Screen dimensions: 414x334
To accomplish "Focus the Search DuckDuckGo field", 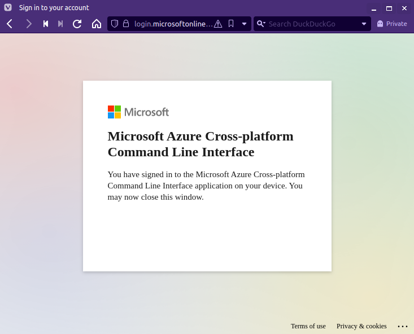I will pyautogui.click(x=313, y=24).
